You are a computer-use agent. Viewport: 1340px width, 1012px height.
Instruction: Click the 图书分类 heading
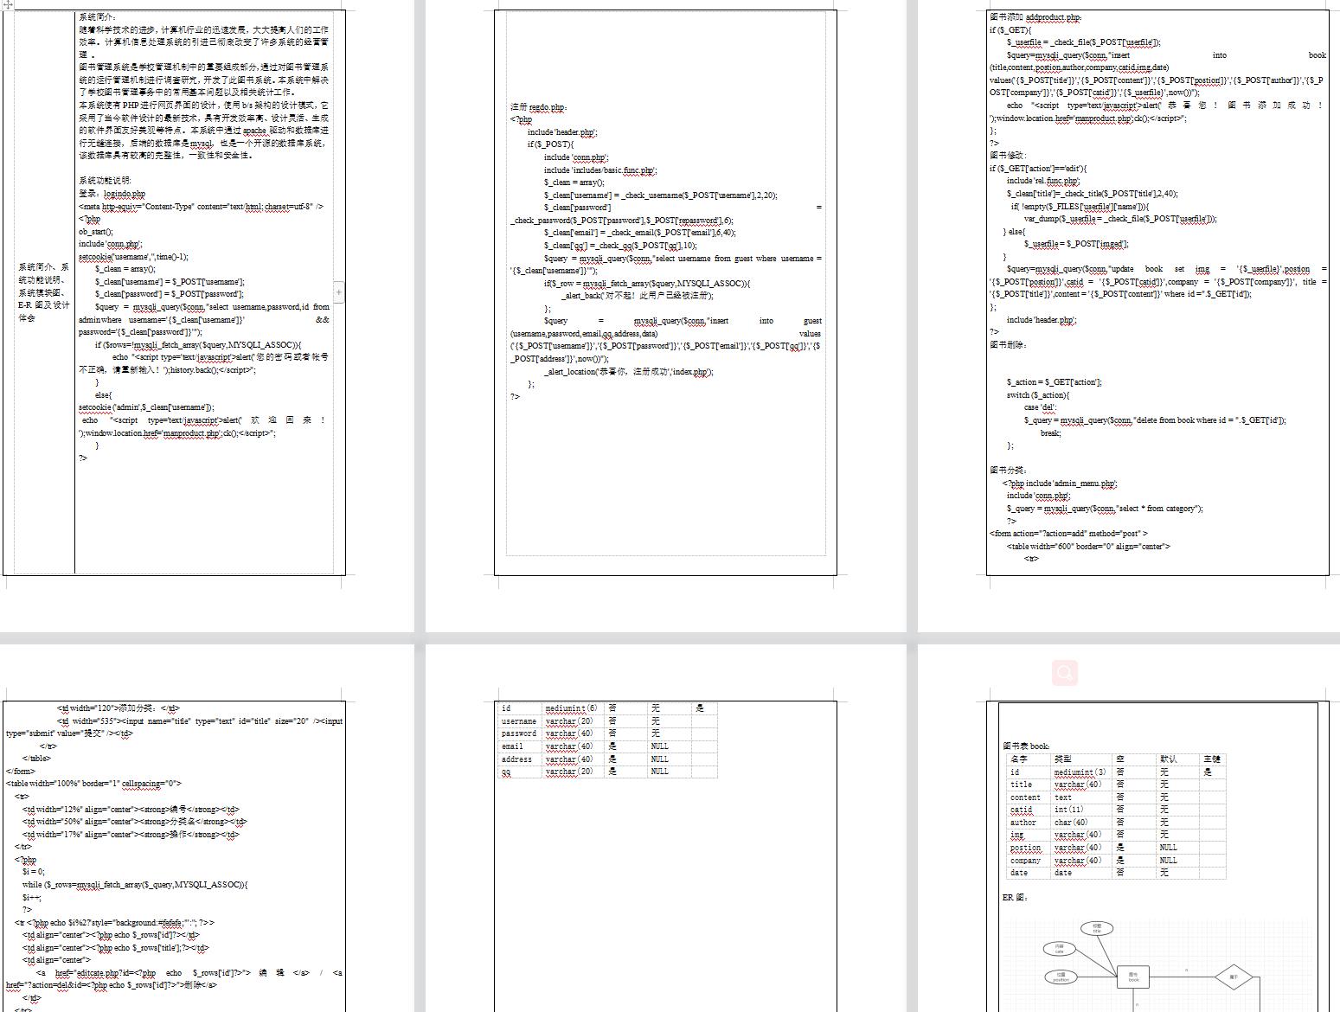tap(1008, 471)
